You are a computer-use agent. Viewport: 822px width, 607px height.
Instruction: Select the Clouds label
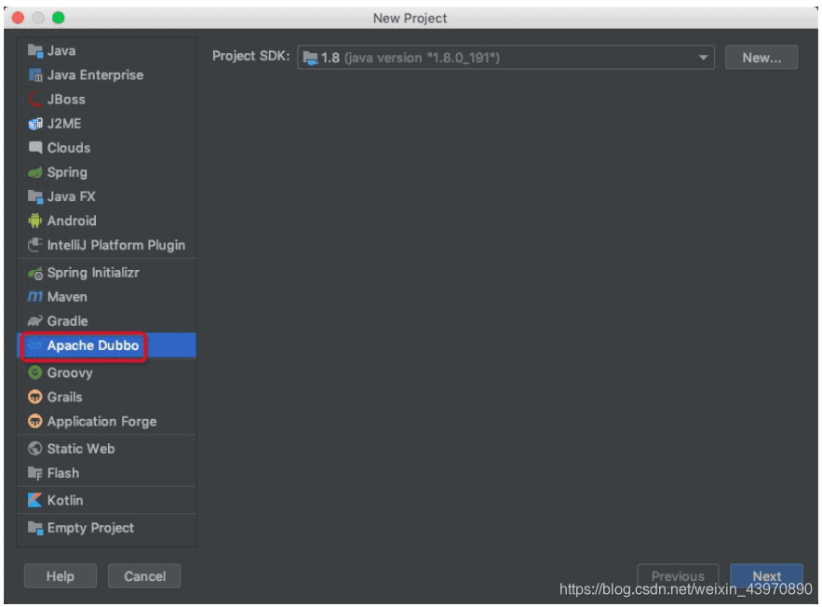tap(69, 148)
